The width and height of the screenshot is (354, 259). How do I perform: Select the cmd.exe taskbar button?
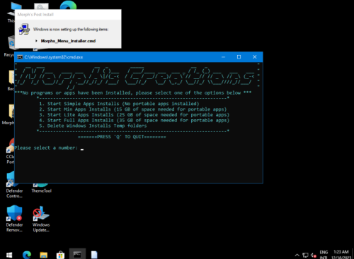(77, 254)
